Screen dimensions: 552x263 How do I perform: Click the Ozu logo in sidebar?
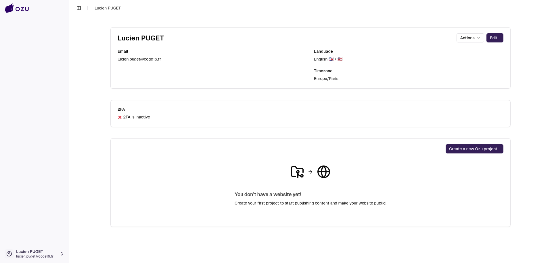pyautogui.click(x=17, y=8)
